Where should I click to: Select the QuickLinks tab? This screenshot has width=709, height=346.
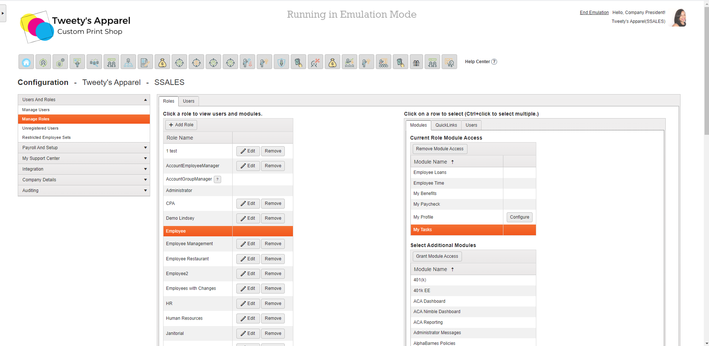pos(446,125)
